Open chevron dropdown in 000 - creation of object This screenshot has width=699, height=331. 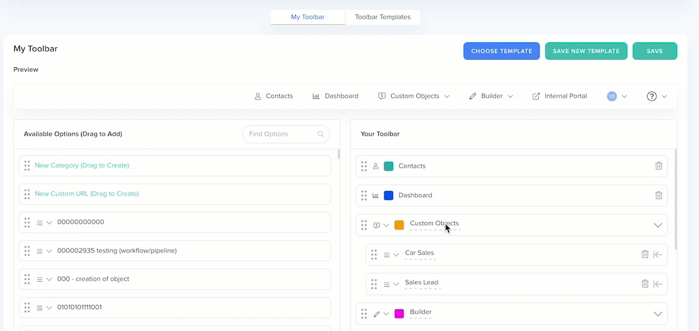[49, 279]
